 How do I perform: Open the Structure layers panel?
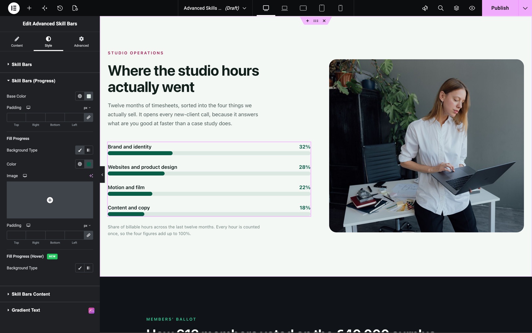(456, 8)
